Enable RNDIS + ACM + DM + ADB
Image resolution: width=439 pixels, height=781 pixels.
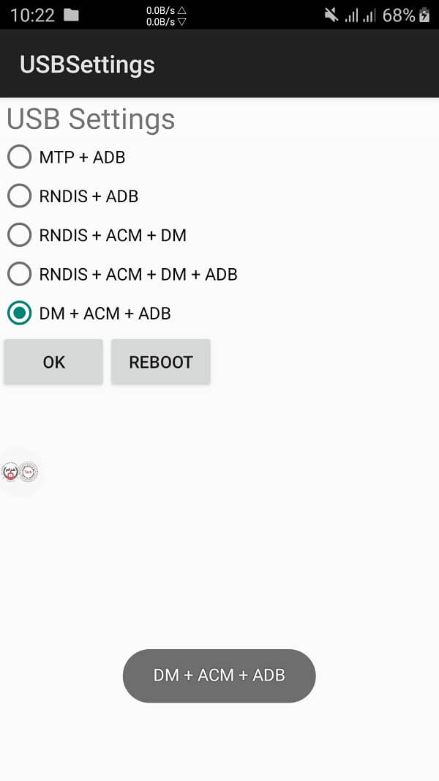20,274
